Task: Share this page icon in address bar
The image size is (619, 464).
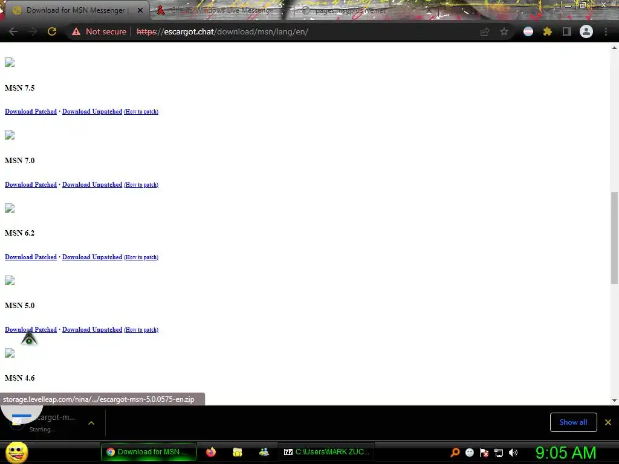Action: [x=485, y=31]
